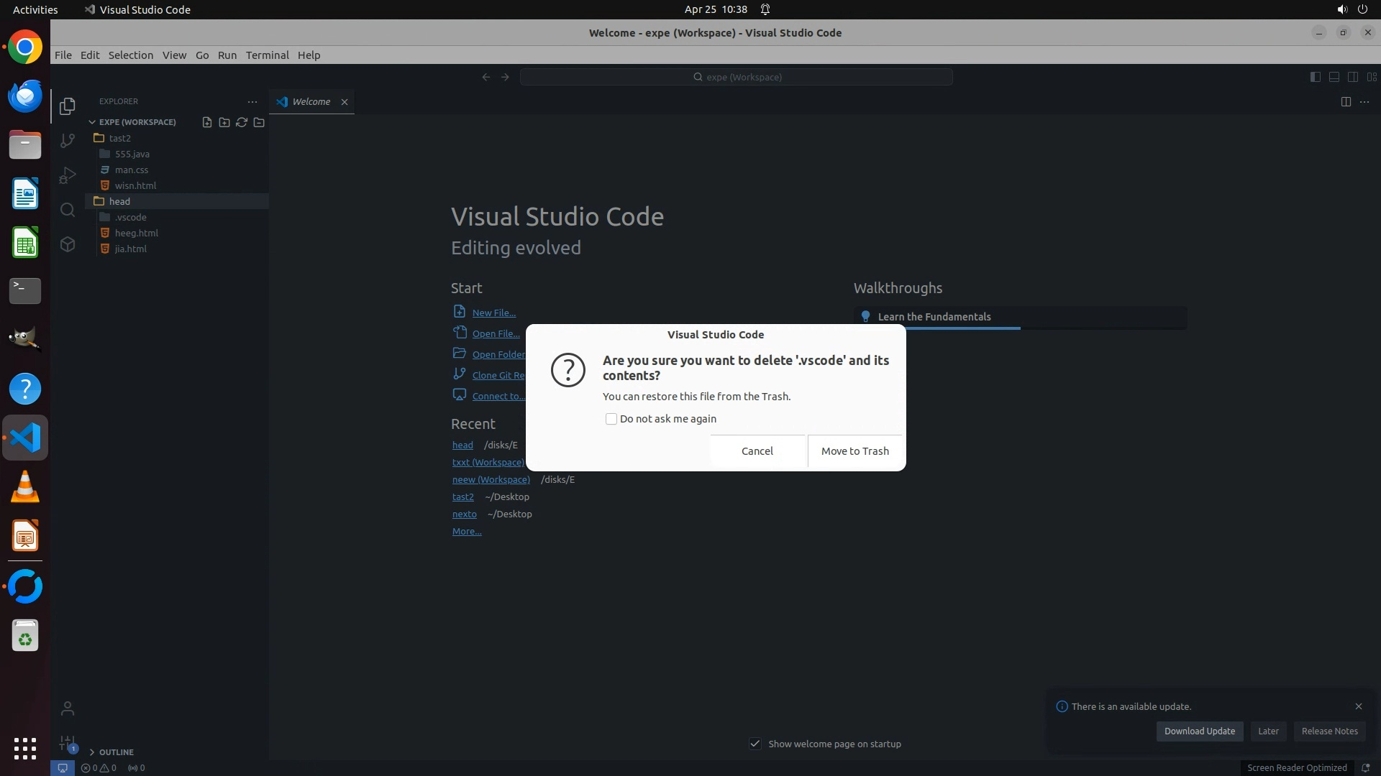This screenshot has width=1381, height=776.
Task: Open Run and Debug view icon
Action: click(x=68, y=175)
